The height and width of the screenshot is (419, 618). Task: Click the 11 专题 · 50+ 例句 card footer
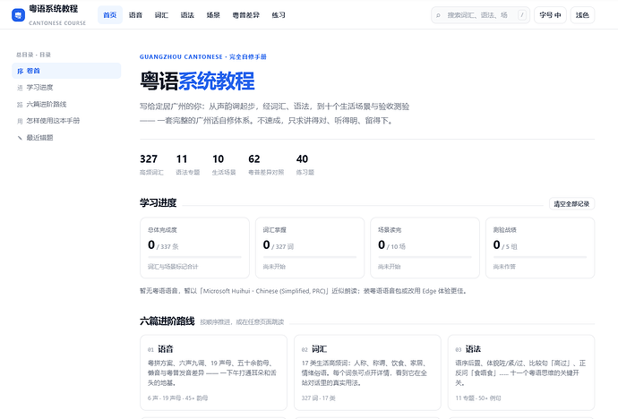[478, 398]
